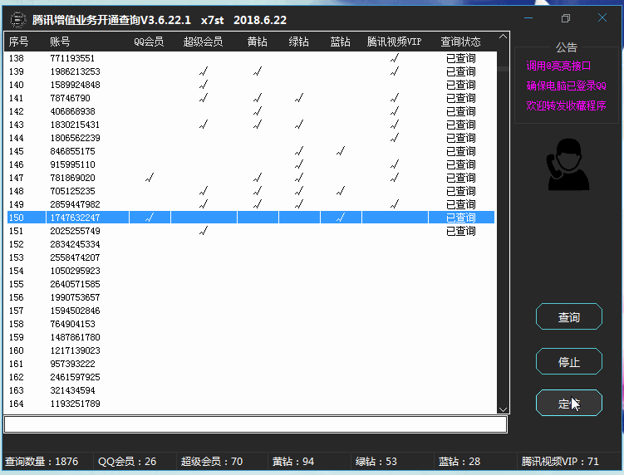Select account 1990753657 in the list
The image size is (624, 475).
click(x=75, y=297)
